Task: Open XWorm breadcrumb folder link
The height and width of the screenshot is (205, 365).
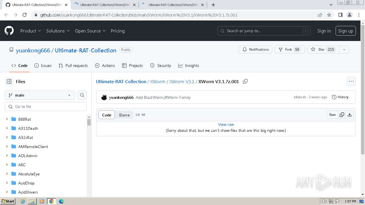Action: click(158, 81)
